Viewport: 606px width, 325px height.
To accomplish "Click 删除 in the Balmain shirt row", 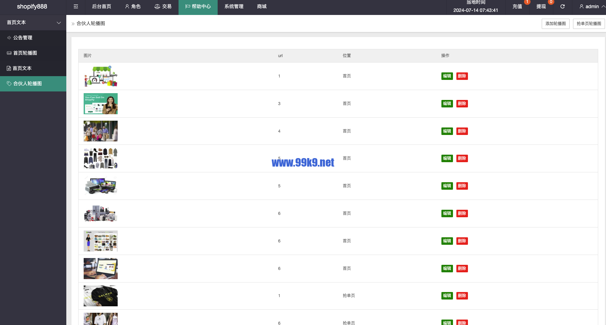I will pyautogui.click(x=462, y=296).
